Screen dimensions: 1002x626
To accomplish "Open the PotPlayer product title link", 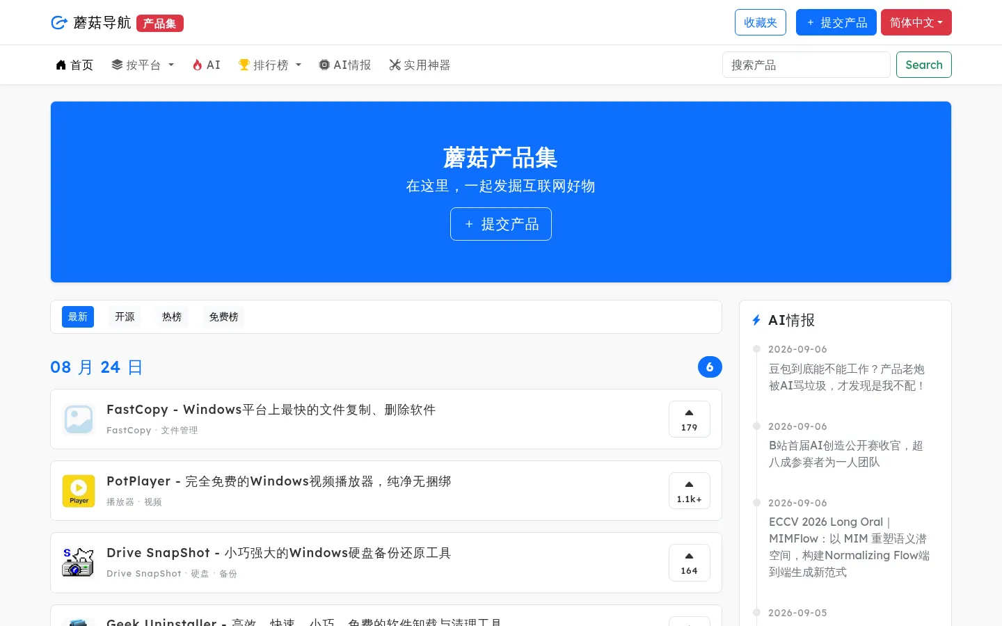I will [x=279, y=481].
